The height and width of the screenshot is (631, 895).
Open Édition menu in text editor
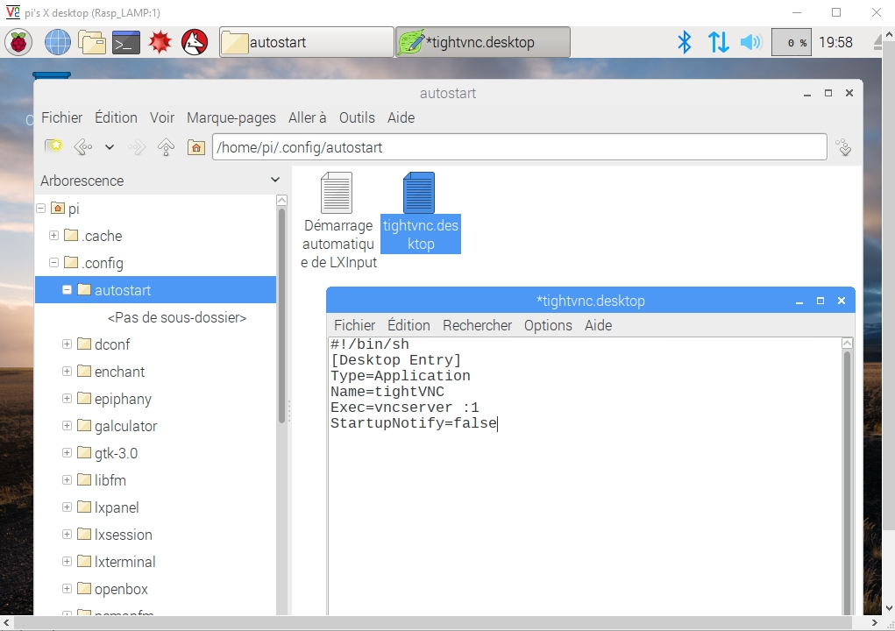click(x=408, y=325)
